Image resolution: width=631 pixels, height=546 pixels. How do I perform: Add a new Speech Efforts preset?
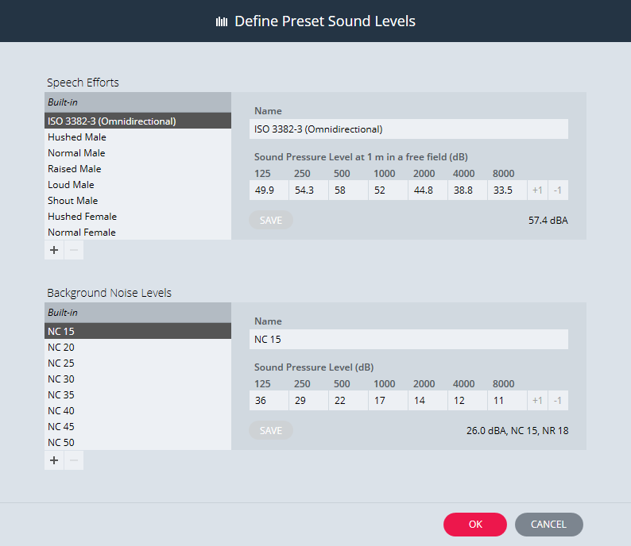[54, 250]
